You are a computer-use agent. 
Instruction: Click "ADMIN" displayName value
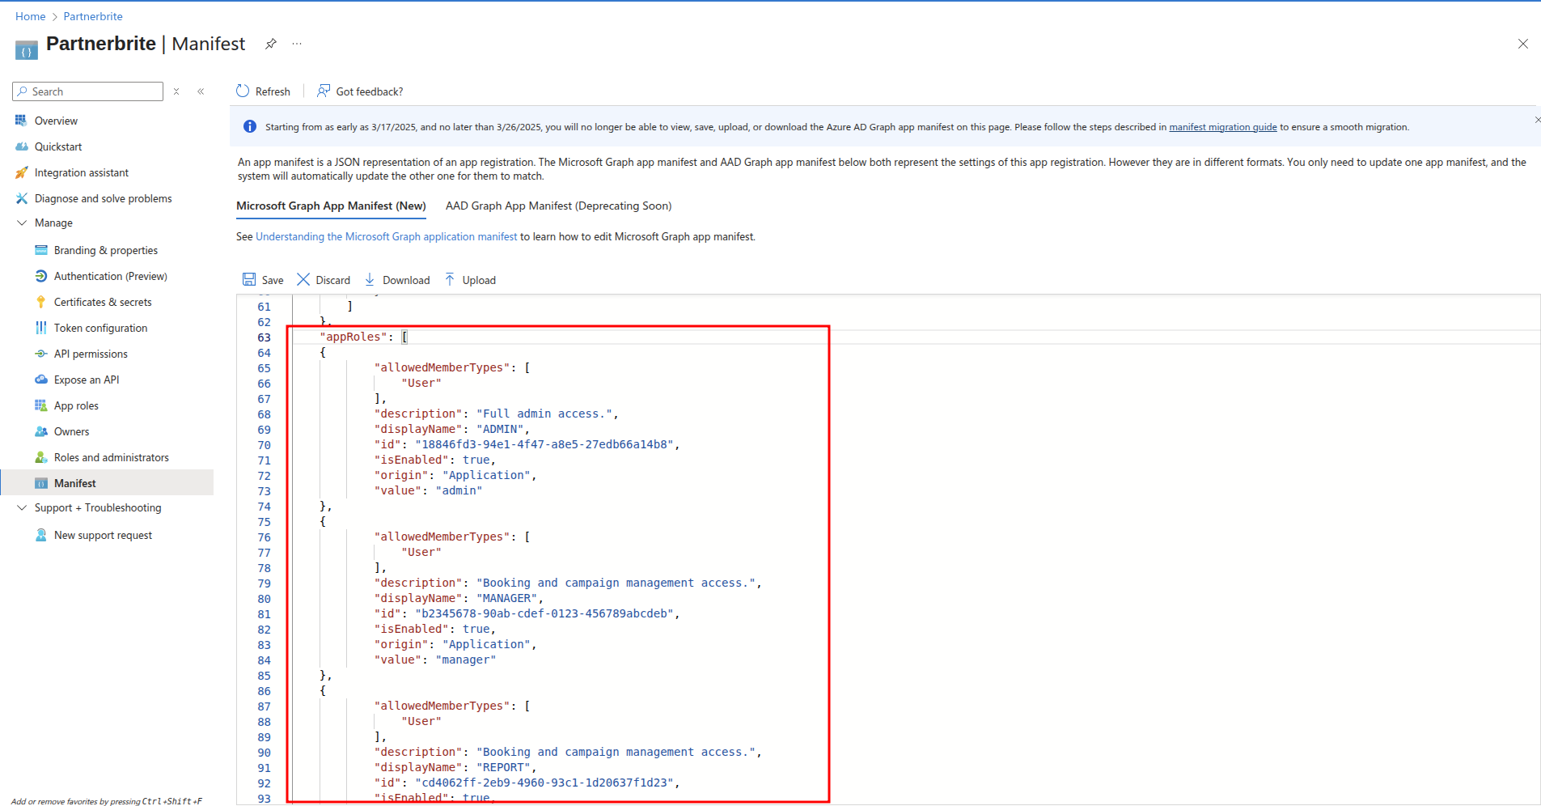coord(501,429)
